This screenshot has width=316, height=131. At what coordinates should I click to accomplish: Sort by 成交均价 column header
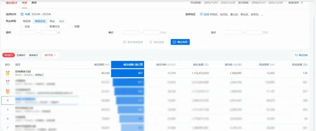coord(166,65)
